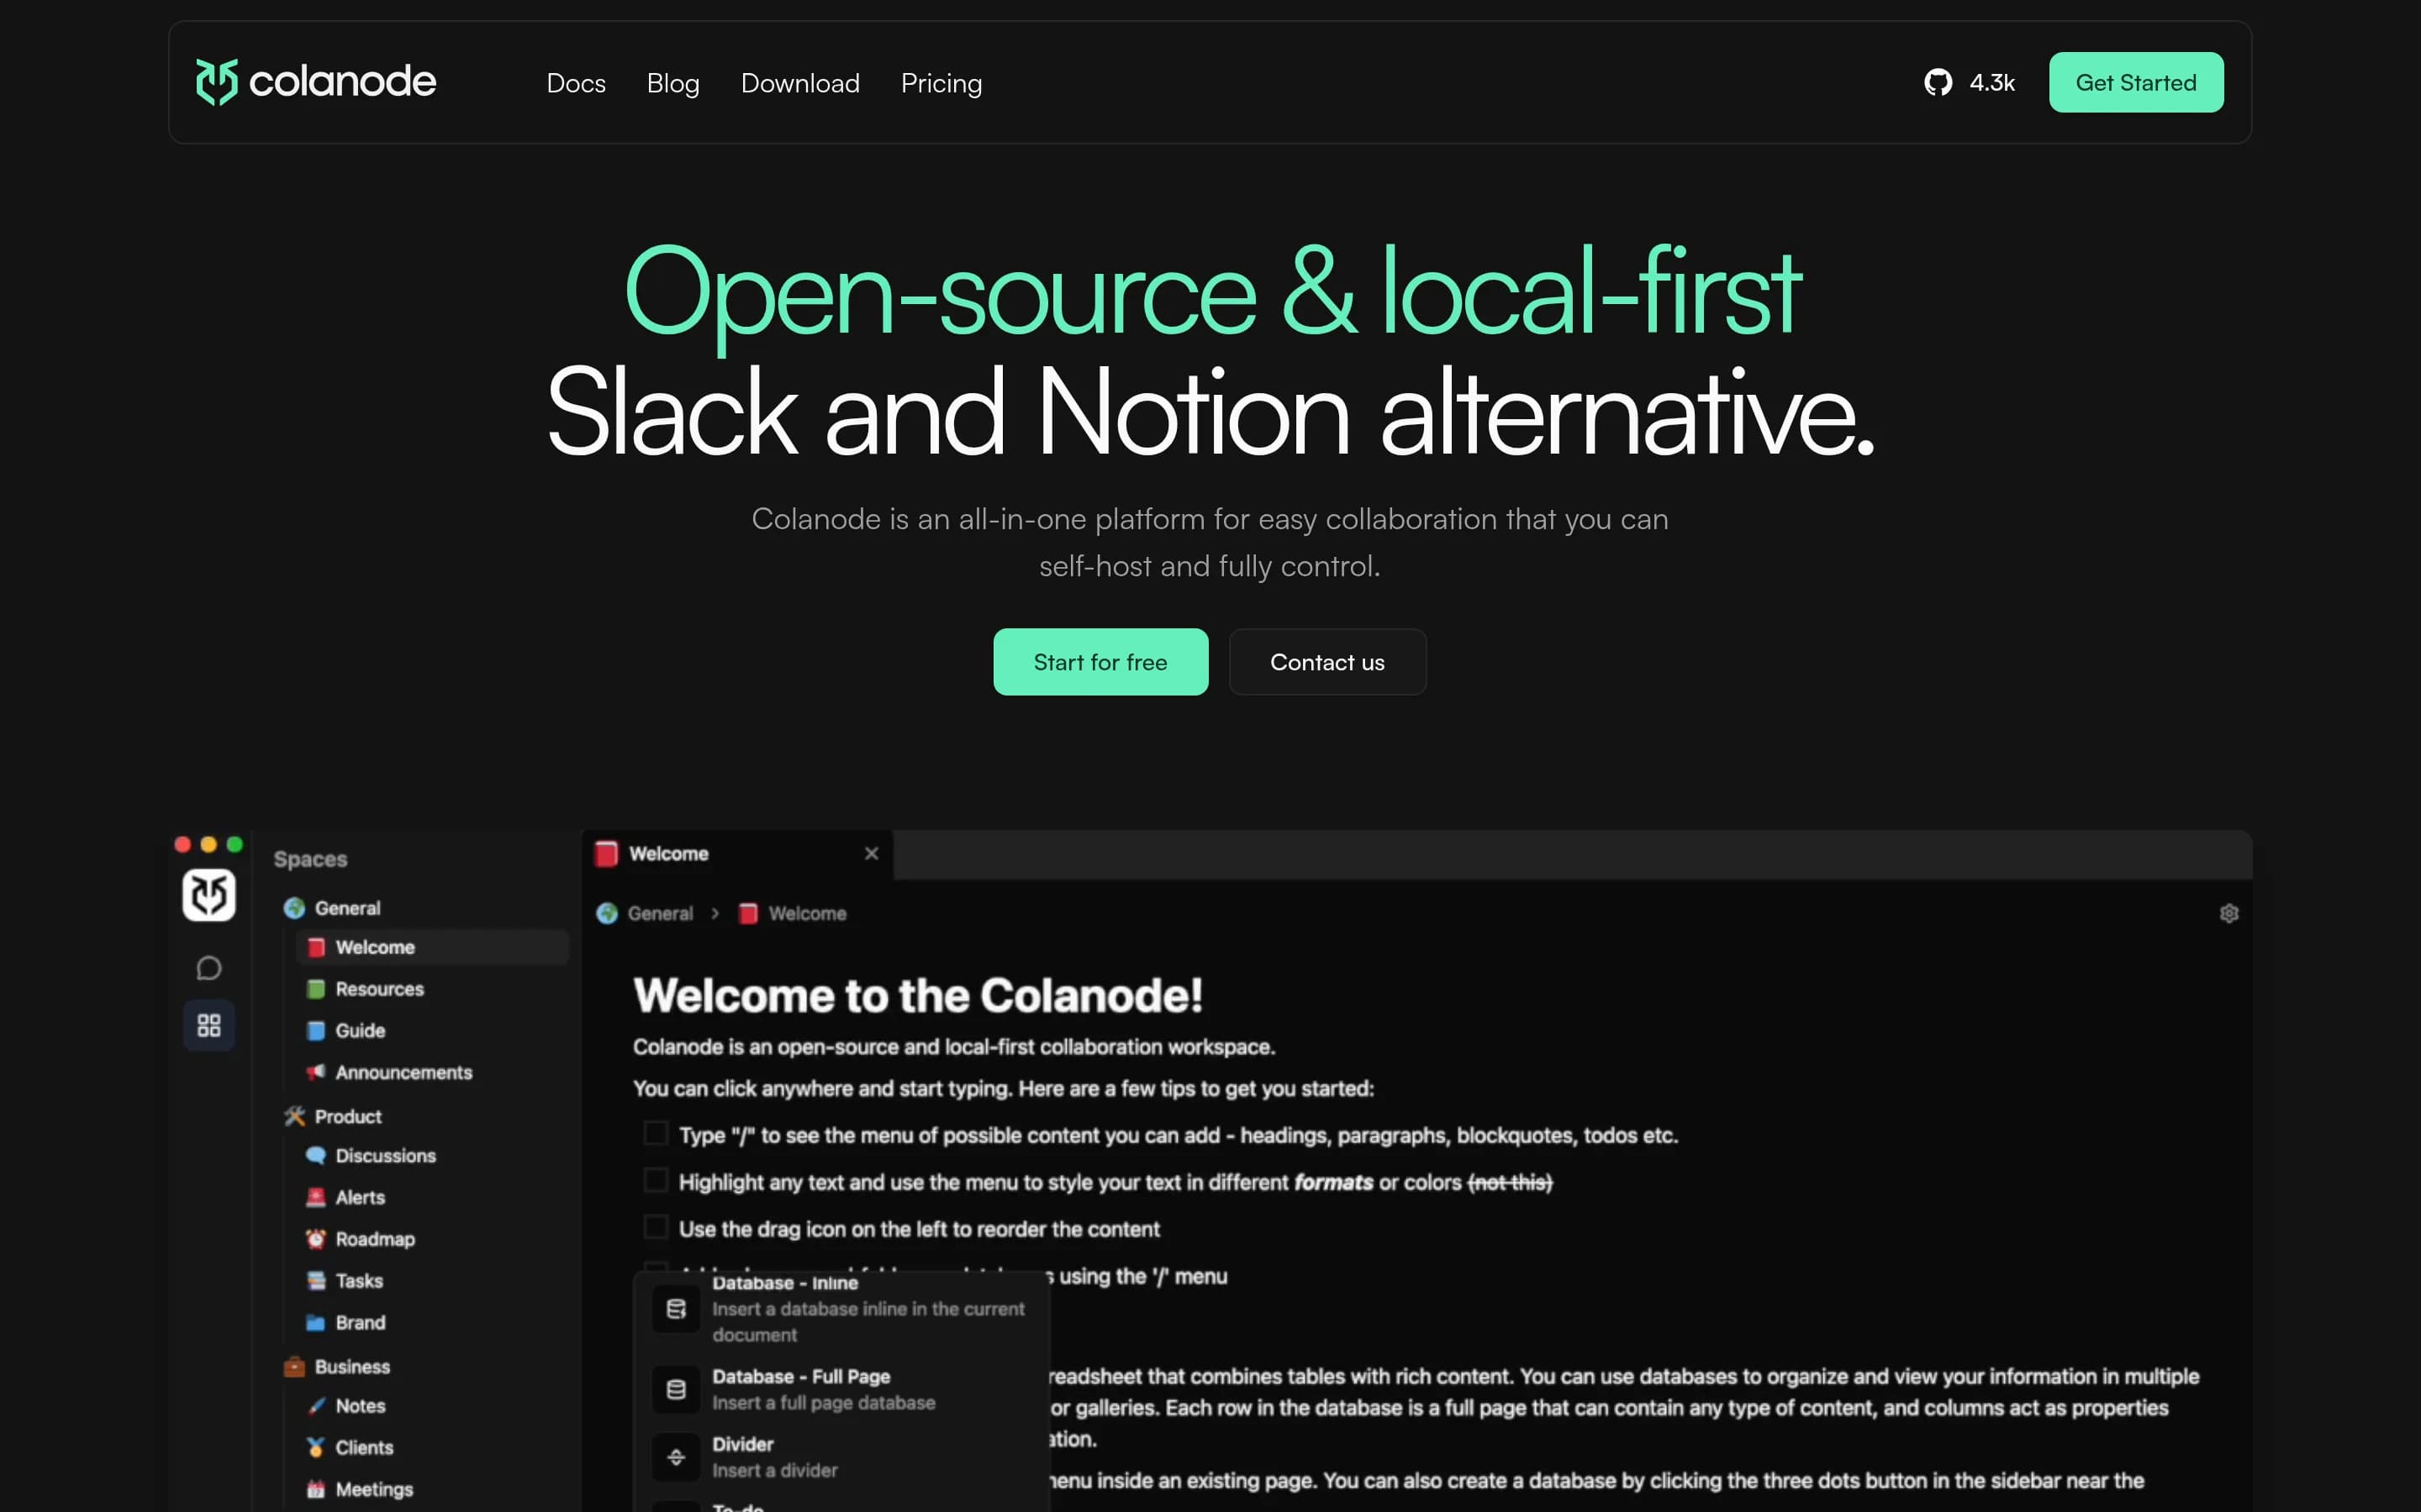
Task: Click the Divider icon in slash menu
Action: pos(676,1457)
